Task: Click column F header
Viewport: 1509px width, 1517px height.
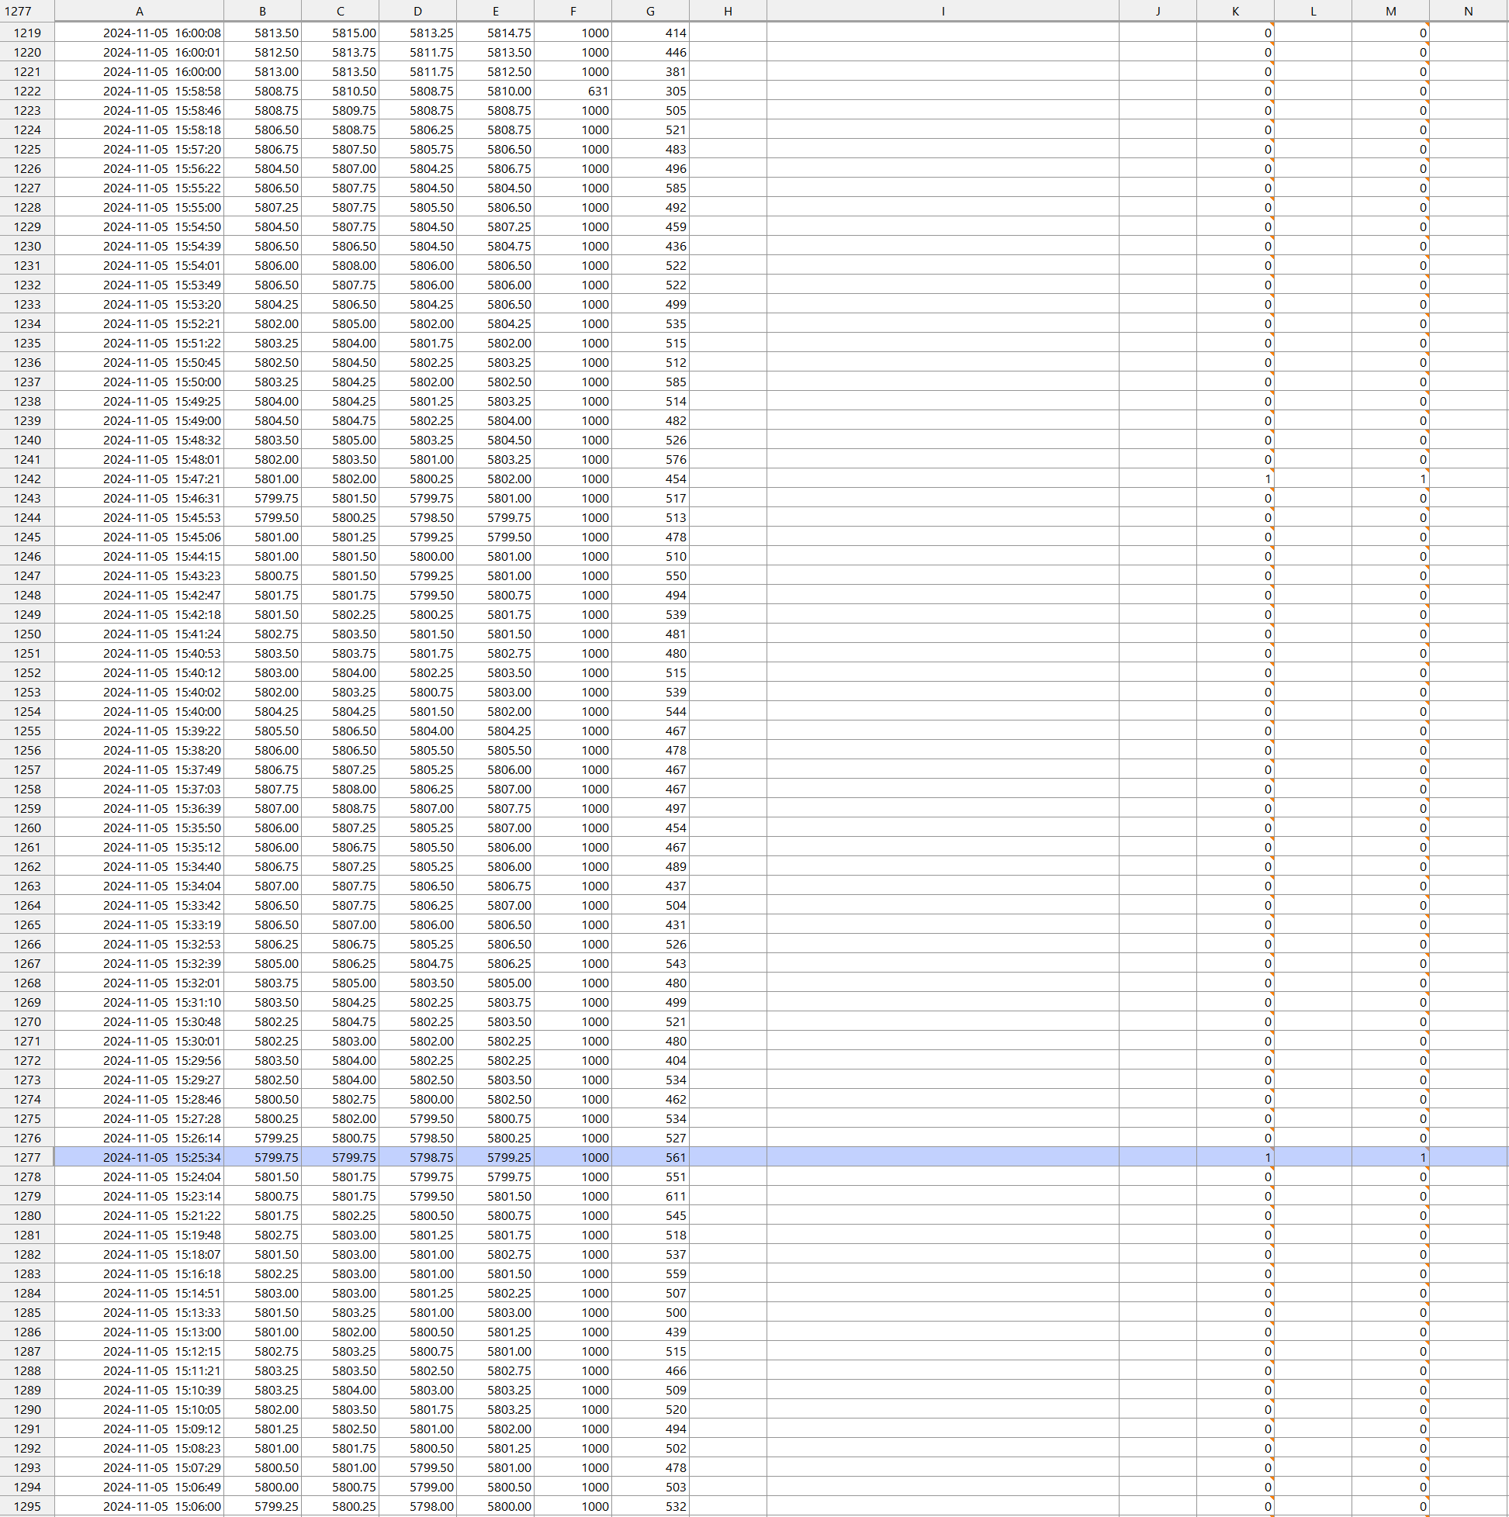Action: tap(573, 11)
